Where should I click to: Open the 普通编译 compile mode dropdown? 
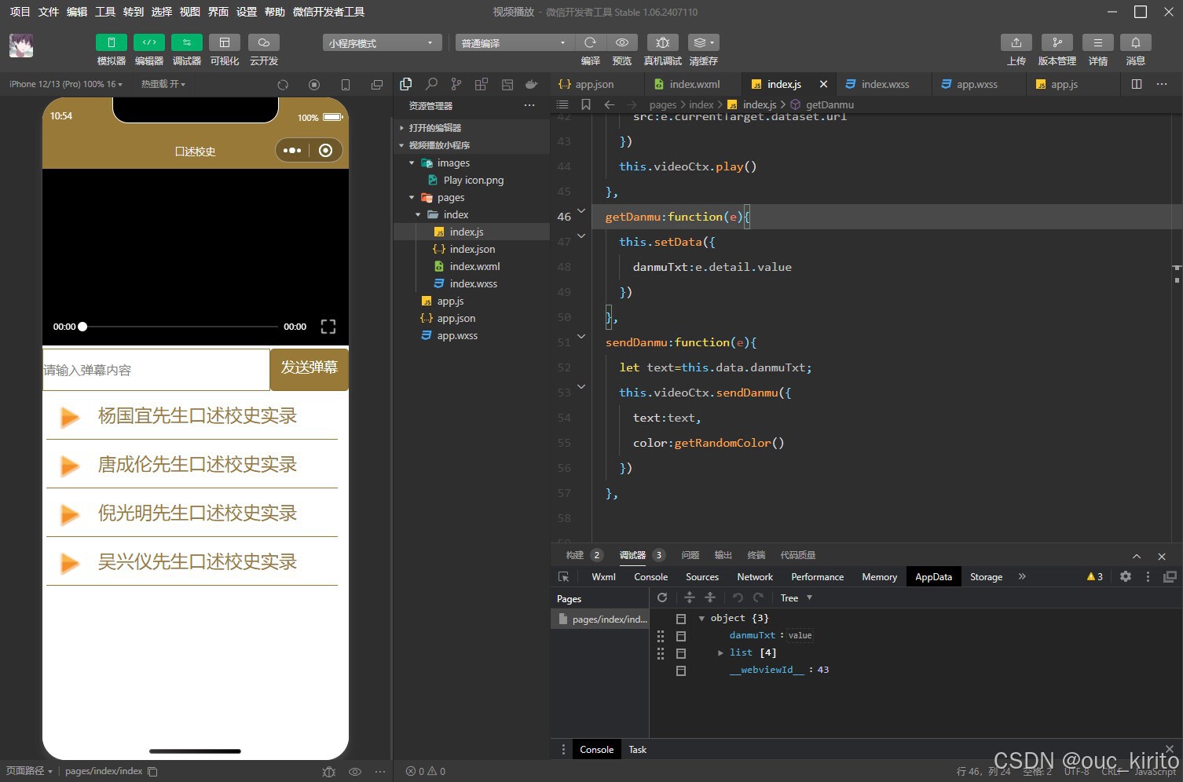click(x=515, y=43)
